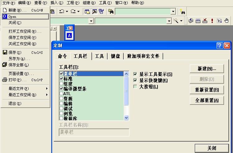Toggle the Workspace window icon
233x153 pixels.
[87, 12]
